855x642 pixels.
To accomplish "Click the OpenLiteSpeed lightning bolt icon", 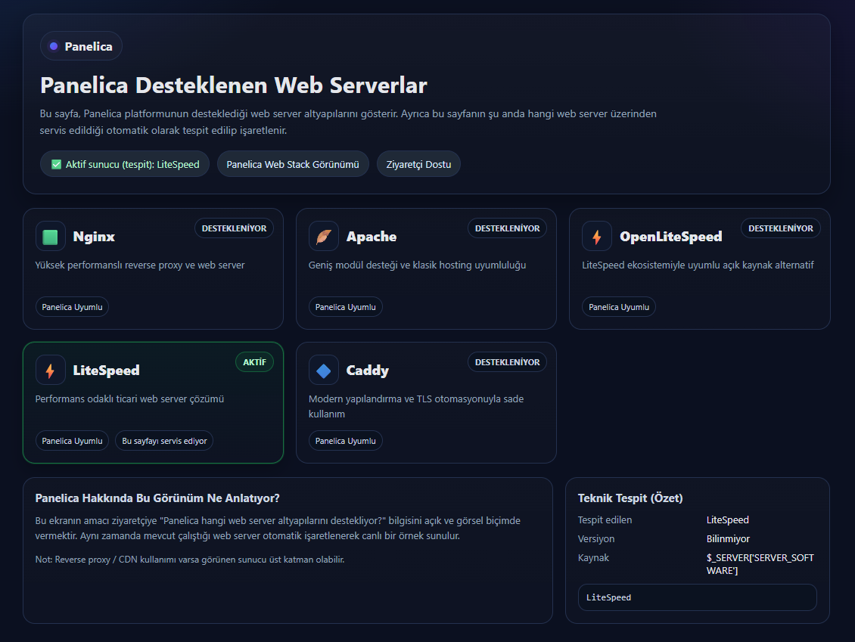I will coord(597,237).
